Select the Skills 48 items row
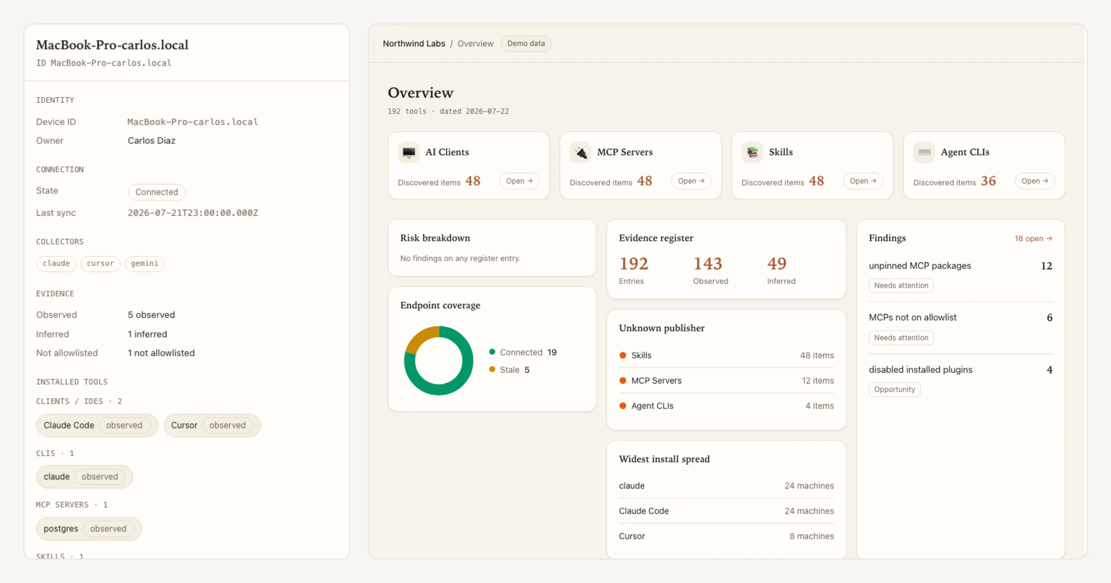The height and width of the screenshot is (583, 1111). [x=726, y=355]
